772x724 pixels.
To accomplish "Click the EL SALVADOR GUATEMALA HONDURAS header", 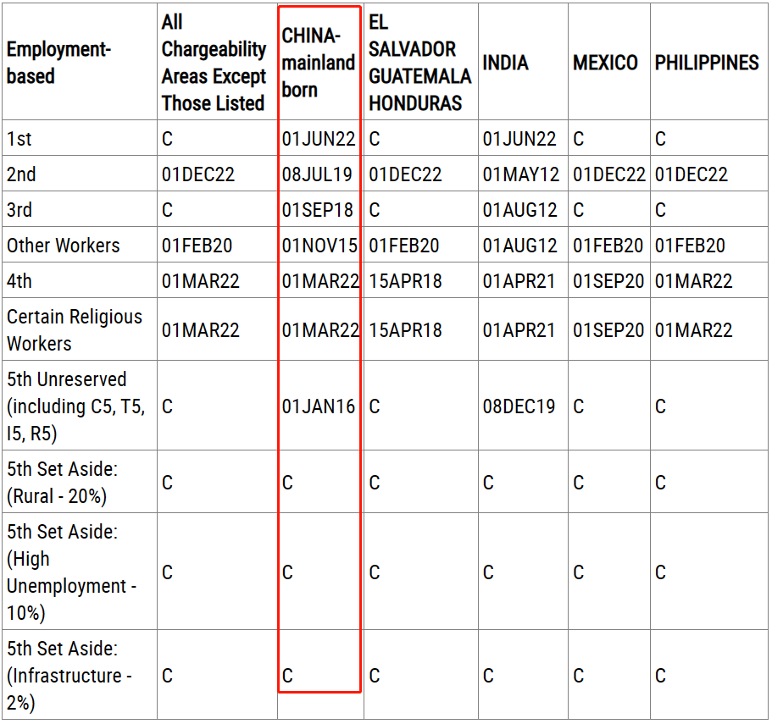I will coord(419,63).
